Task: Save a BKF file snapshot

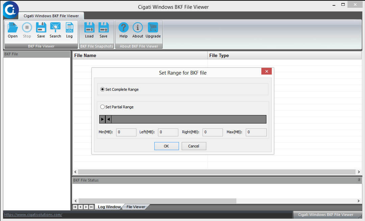Action: coord(104,28)
